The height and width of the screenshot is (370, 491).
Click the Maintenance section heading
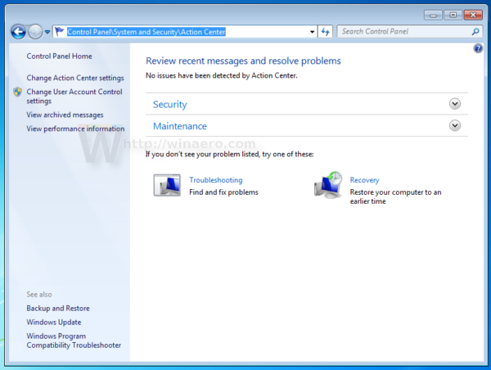pos(180,126)
